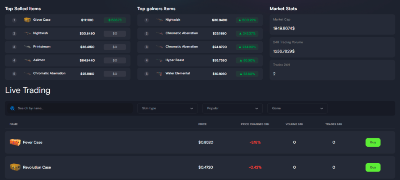Open the Game filter dropdown
400x180 pixels.
[297, 108]
